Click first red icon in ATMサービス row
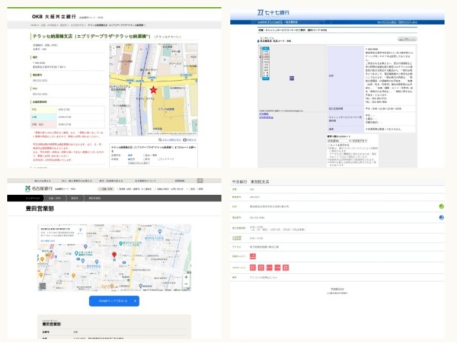Screen dimensions: 457x343 click(x=253, y=268)
